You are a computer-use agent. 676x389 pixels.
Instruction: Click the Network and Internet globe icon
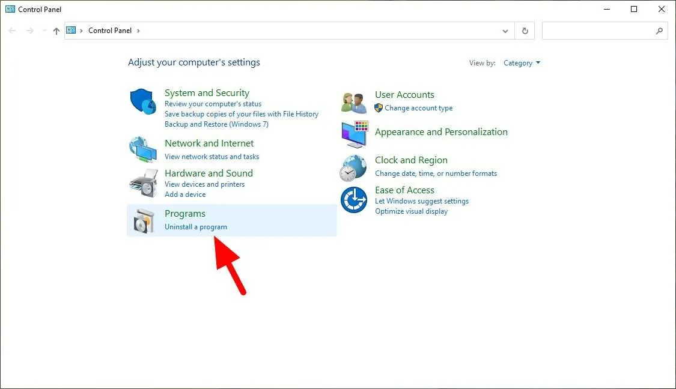coord(142,149)
